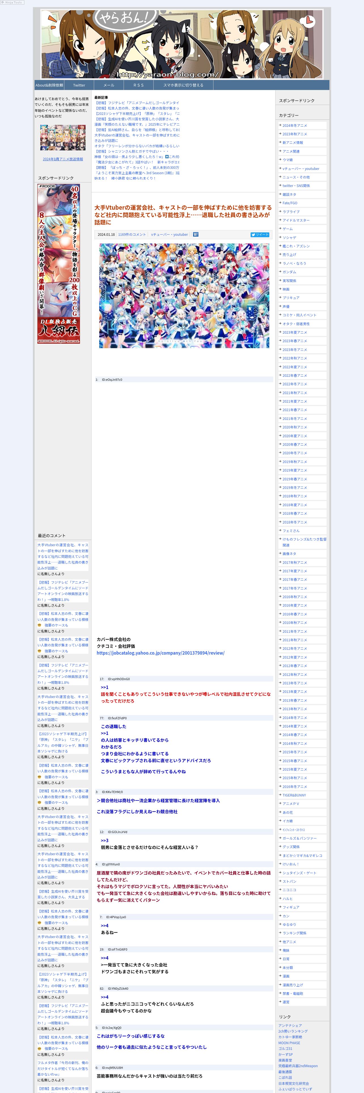
Task: Click reply anchor >>3 in comment 12
Action: (x=105, y=840)
